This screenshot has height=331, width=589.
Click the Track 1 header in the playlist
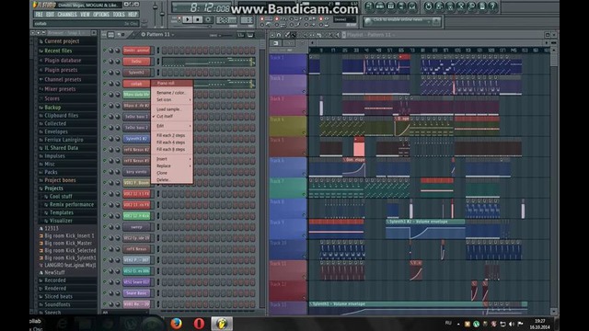pos(288,64)
